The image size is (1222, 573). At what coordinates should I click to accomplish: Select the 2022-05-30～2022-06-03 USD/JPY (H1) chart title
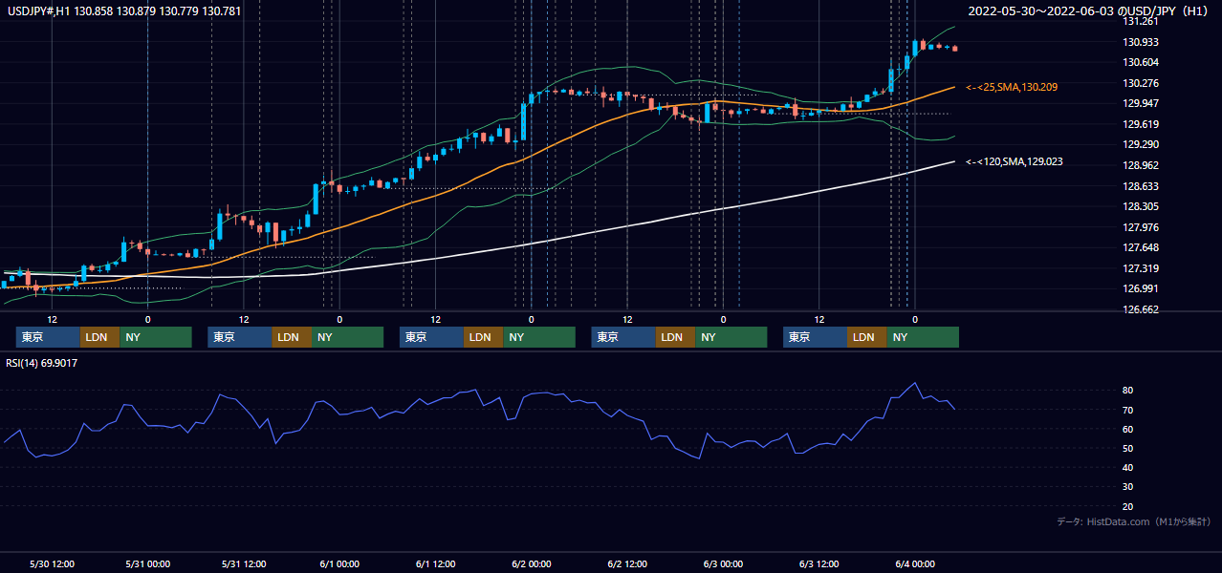(1088, 11)
